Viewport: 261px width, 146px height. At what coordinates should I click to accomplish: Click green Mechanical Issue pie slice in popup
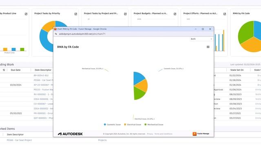139,93
